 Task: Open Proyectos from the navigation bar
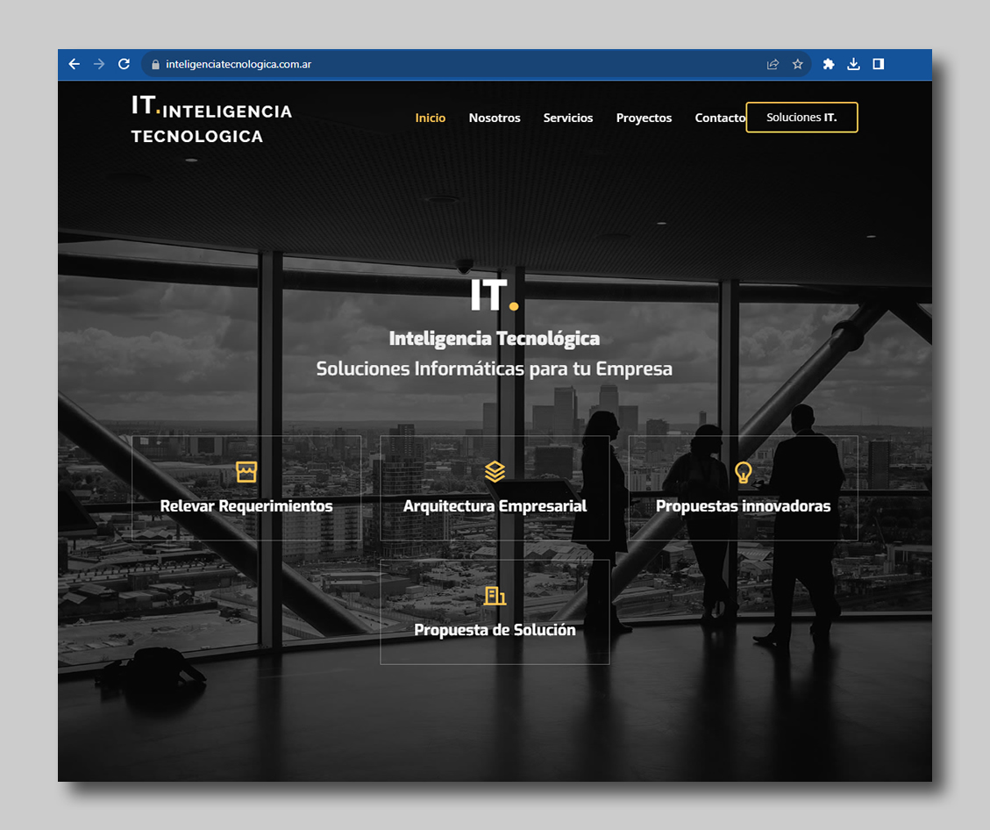pos(644,118)
